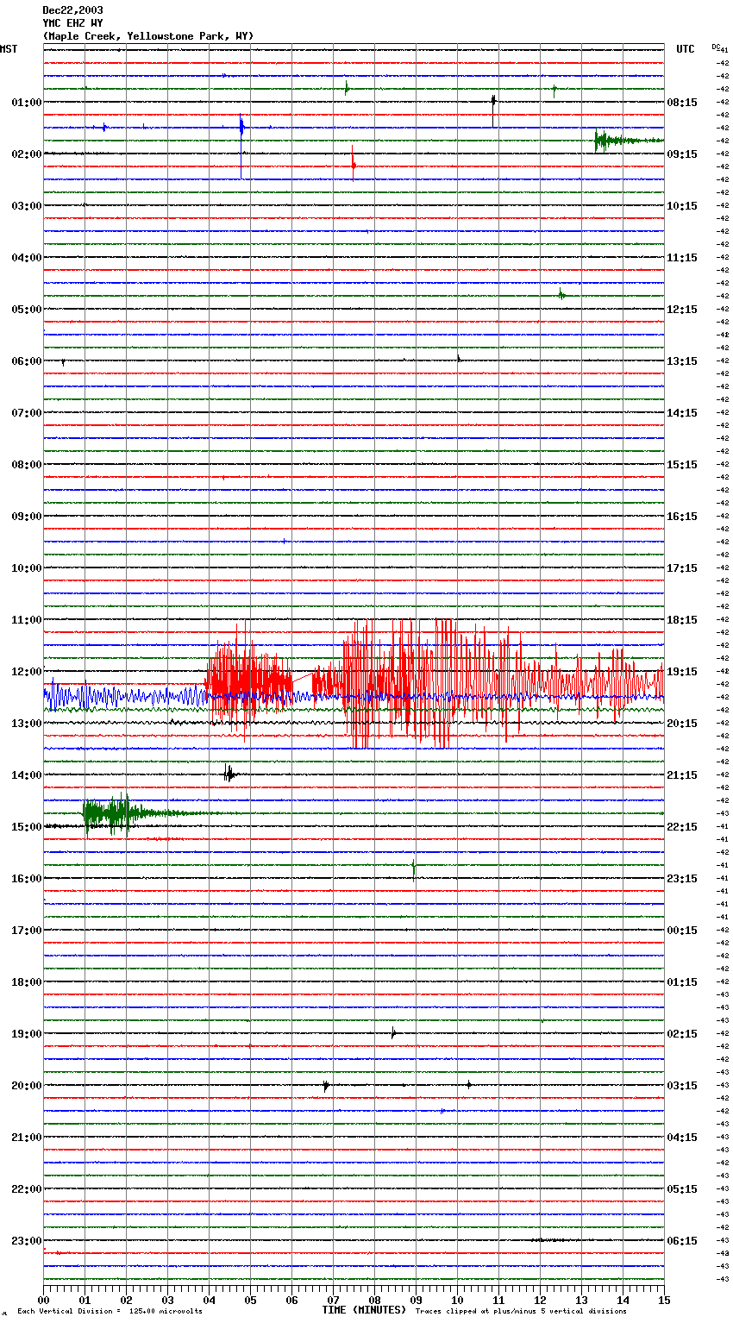This screenshot has height=1323, width=733.
Task: Click the MST time label "08:00"
Action: click(x=27, y=465)
